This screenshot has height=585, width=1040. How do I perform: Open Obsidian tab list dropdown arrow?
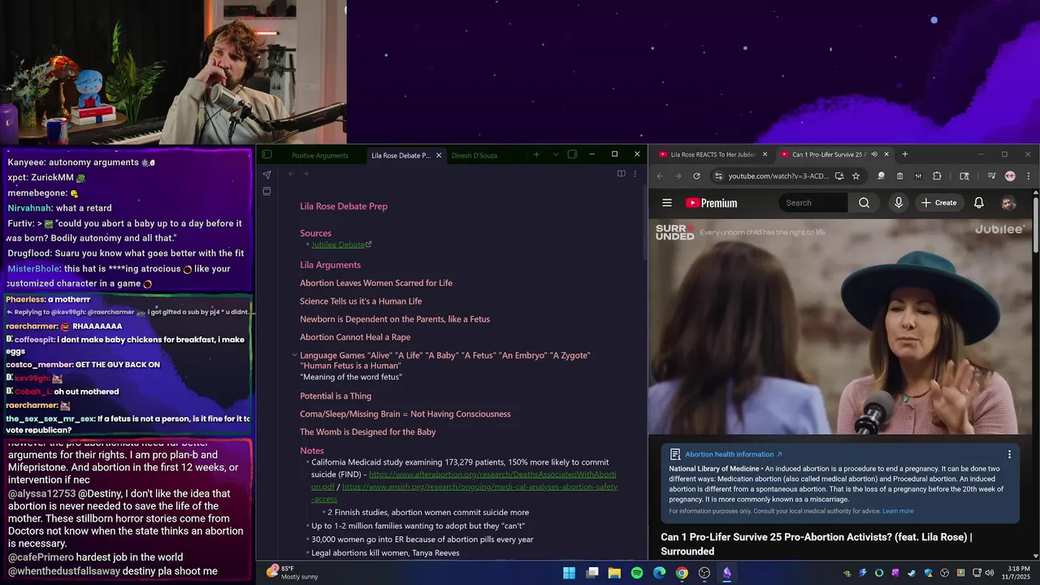pos(556,154)
